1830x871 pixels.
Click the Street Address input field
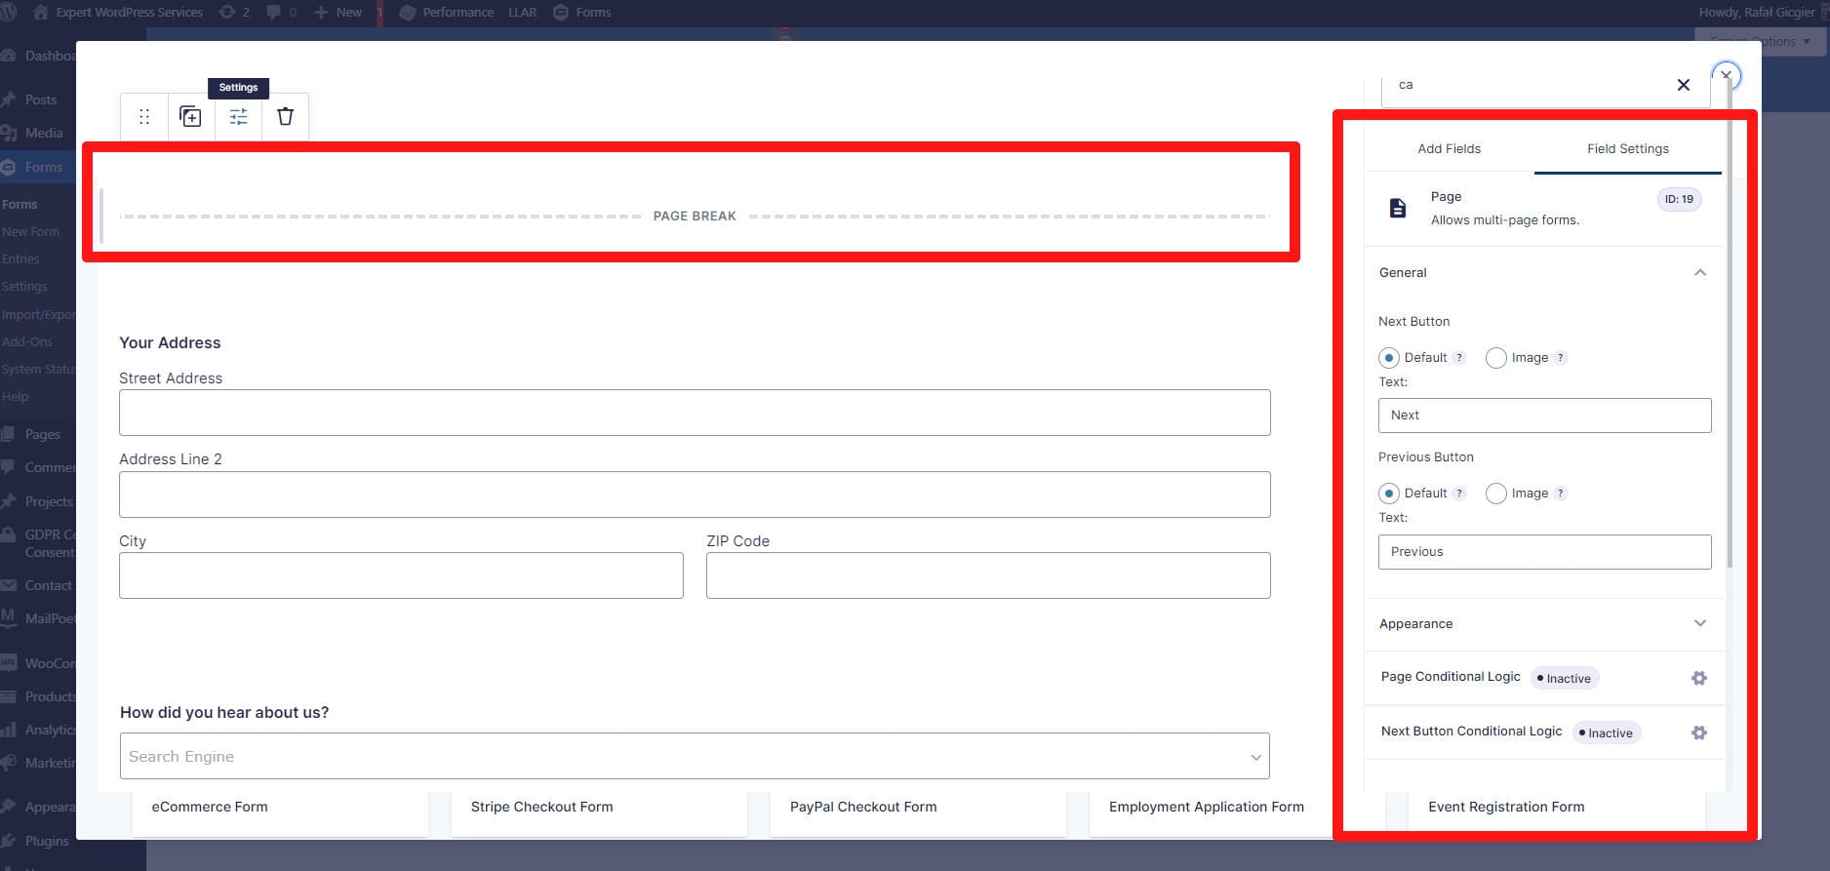click(x=694, y=413)
